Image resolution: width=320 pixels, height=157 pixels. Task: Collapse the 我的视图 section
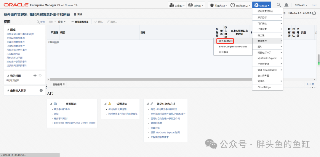(8, 76)
